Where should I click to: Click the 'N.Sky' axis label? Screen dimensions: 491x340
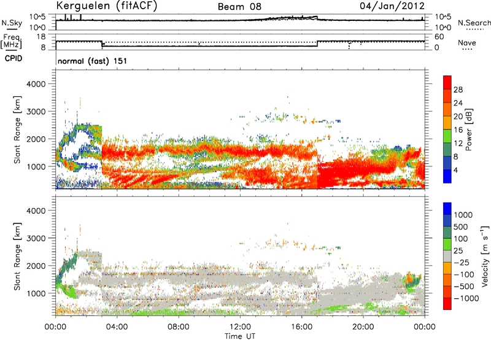pyautogui.click(x=12, y=23)
